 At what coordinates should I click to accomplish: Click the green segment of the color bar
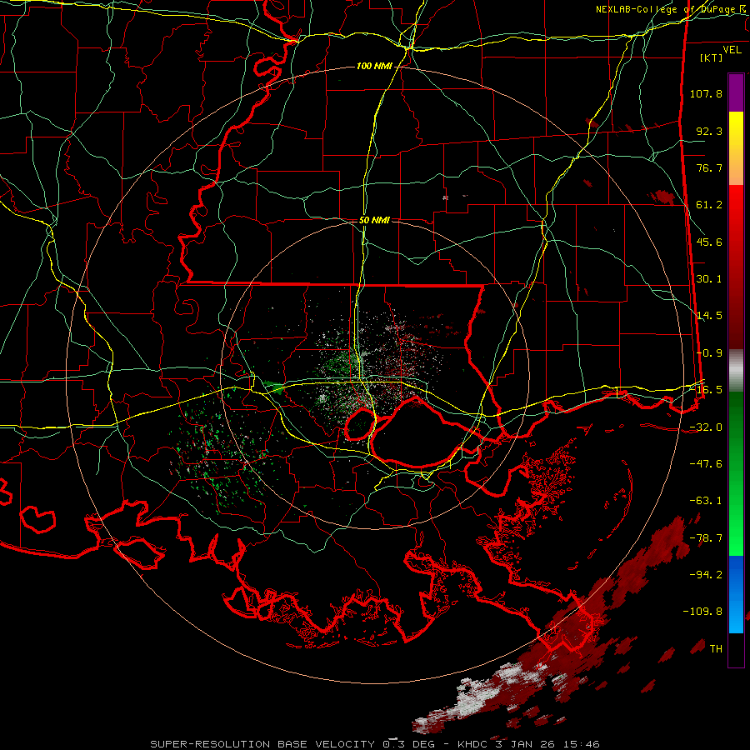click(736, 473)
